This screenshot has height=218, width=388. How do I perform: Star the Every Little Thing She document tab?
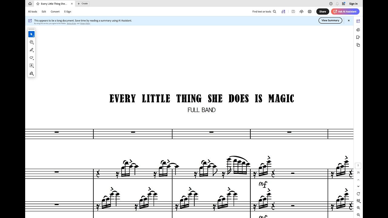pyautogui.click(x=38, y=4)
